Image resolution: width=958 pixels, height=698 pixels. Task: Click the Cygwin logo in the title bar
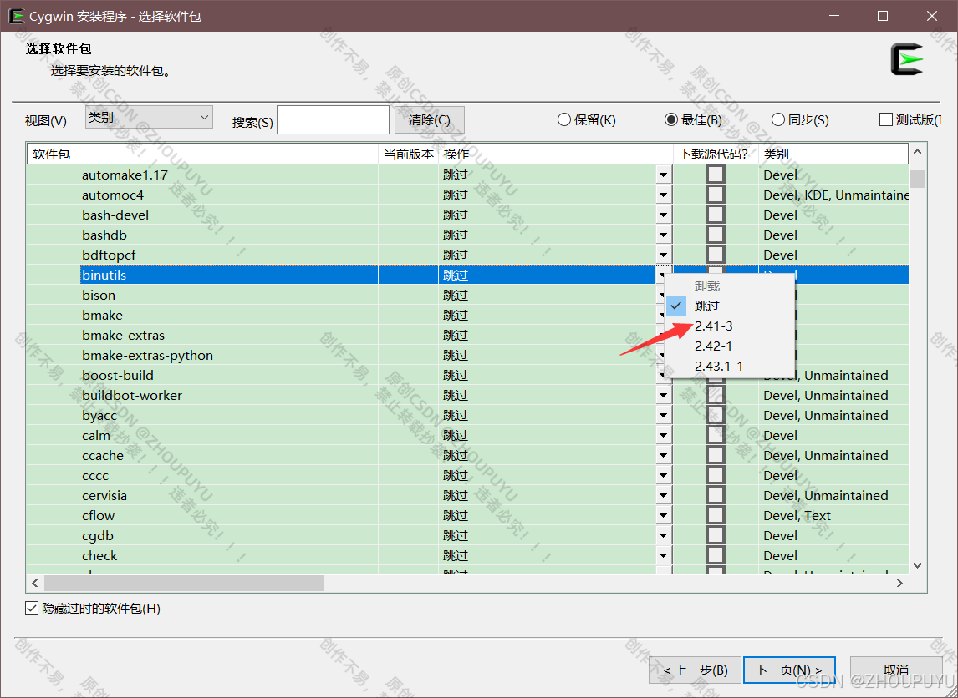click(x=17, y=16)
